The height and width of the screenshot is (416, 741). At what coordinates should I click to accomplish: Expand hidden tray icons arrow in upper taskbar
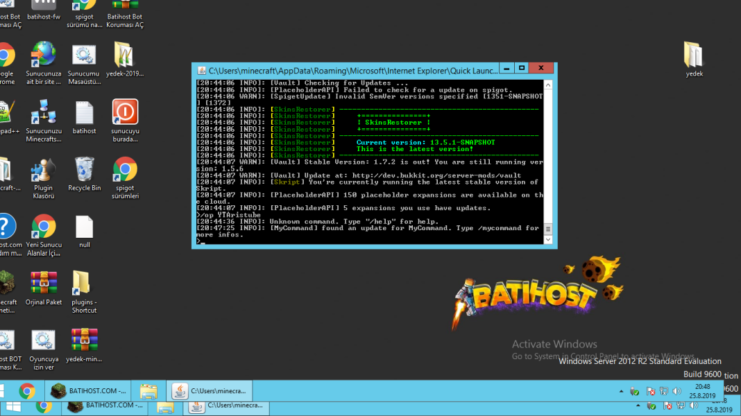point(621,392)
